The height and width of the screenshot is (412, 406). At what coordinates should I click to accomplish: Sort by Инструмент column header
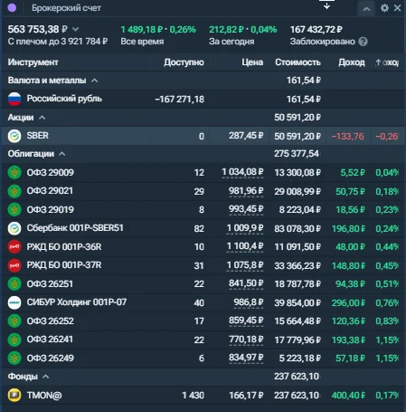33,62
